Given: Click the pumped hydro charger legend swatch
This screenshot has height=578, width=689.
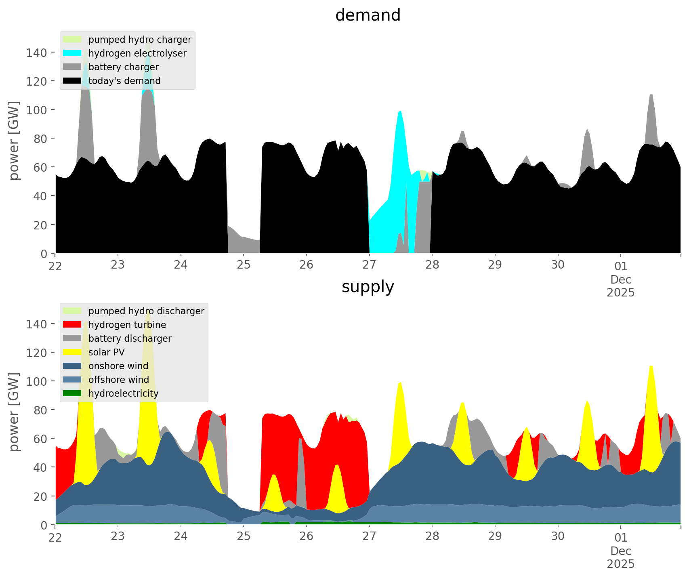Looking at the screenshot, I should click(x=72, y=40).
